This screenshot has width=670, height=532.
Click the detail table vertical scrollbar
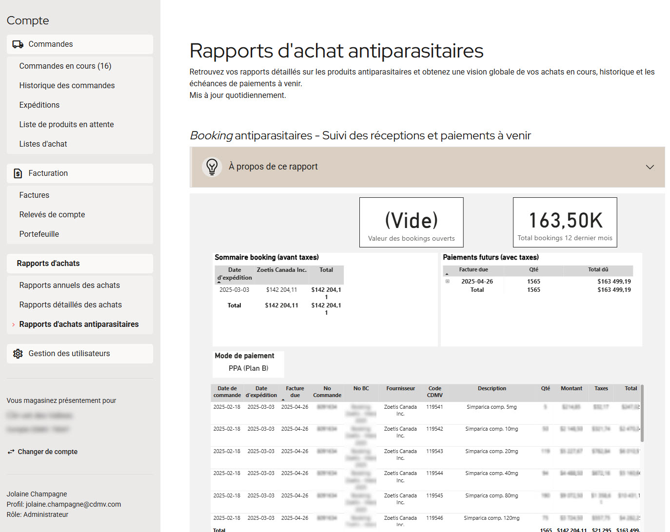(x=642, y=414)
